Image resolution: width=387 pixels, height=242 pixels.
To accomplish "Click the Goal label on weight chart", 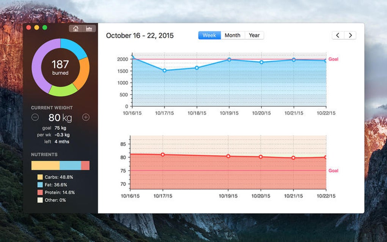I will pos(333,171).
